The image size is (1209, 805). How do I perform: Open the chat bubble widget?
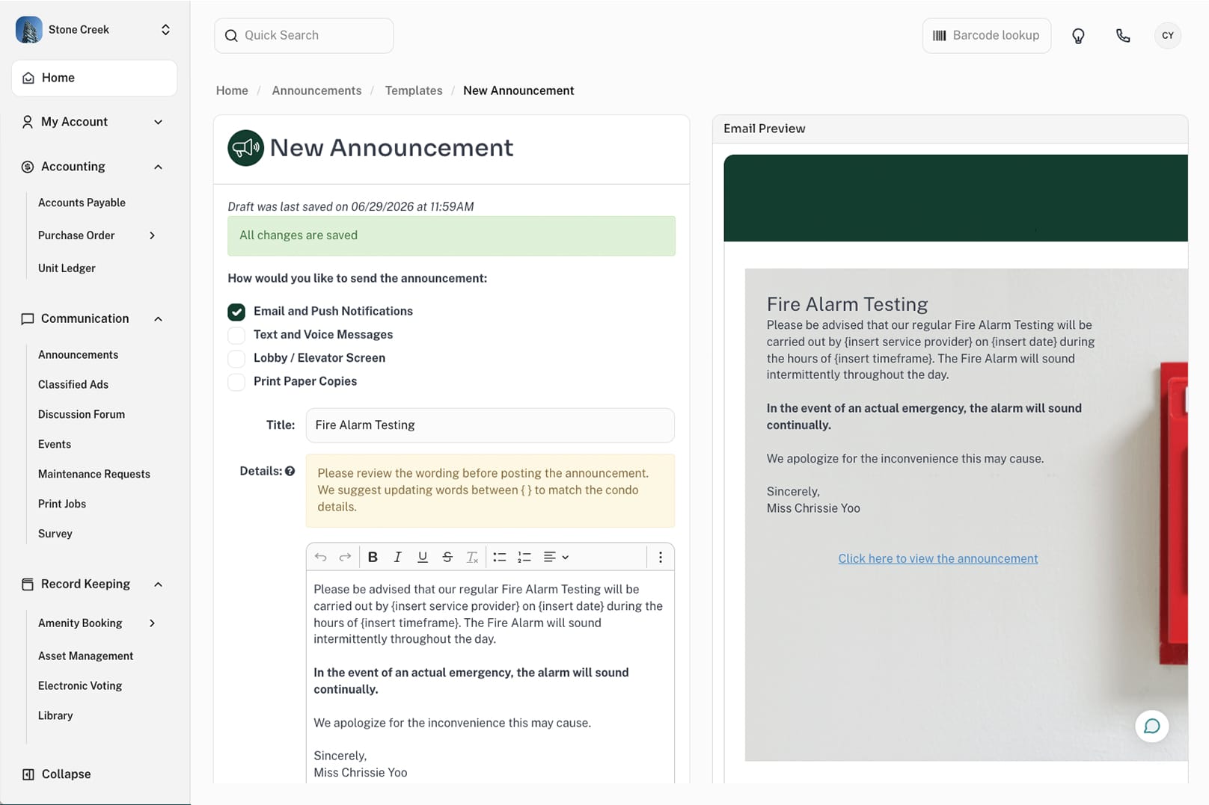(x=1152, y=726)
